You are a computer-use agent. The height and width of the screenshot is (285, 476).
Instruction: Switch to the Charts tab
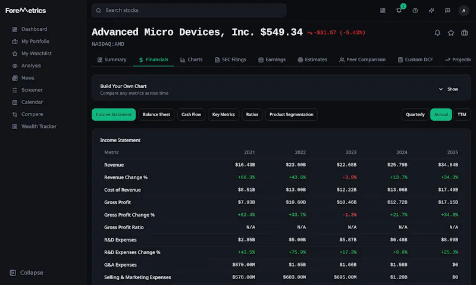191,59
